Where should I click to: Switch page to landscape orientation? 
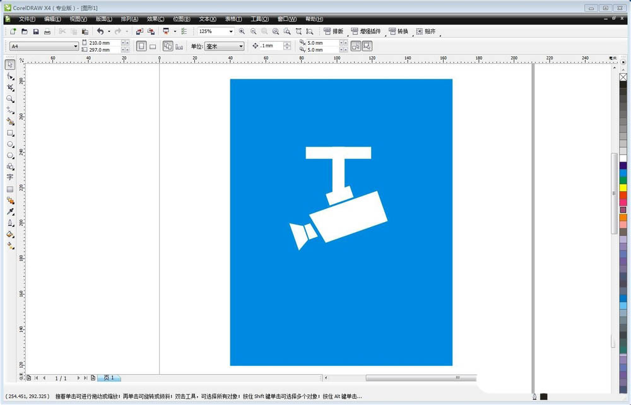[153, 46]
